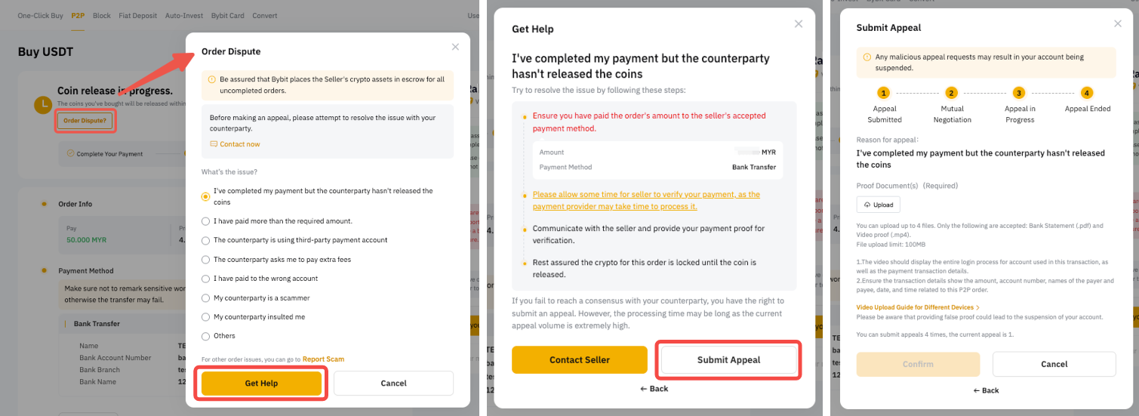Open the Fiat Deposit tab
The width and height of the screenshot is (1139, 416).
(137, 16)
